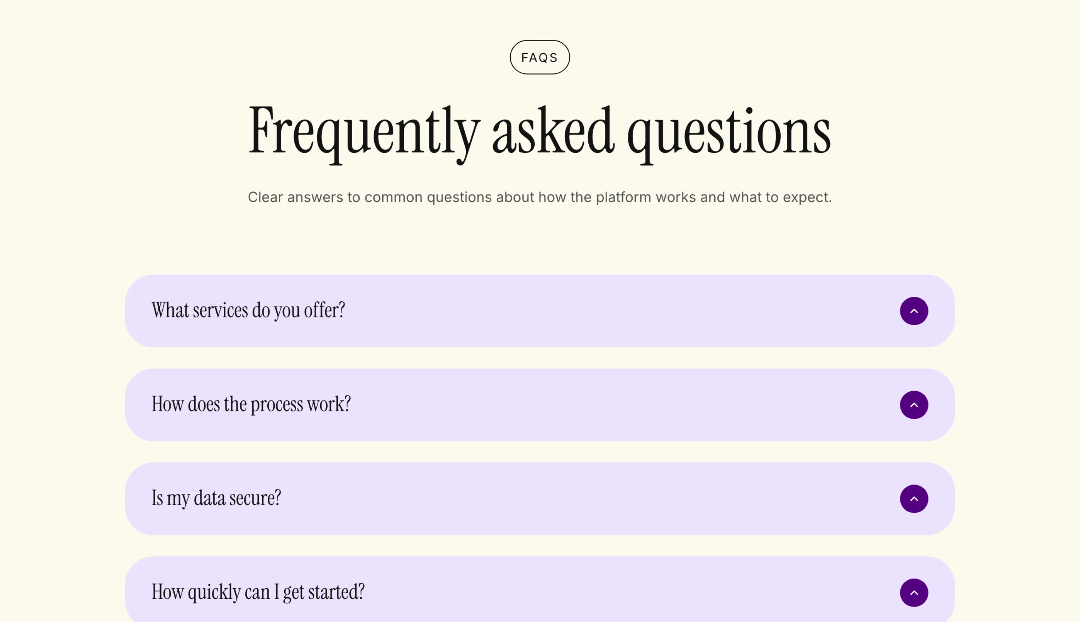Click the word "Frequently" in the heading

364,132
